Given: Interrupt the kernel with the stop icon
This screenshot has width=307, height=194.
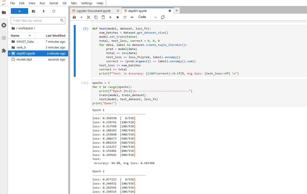Looking at the screenshot, I should click(x=117, y=17).
